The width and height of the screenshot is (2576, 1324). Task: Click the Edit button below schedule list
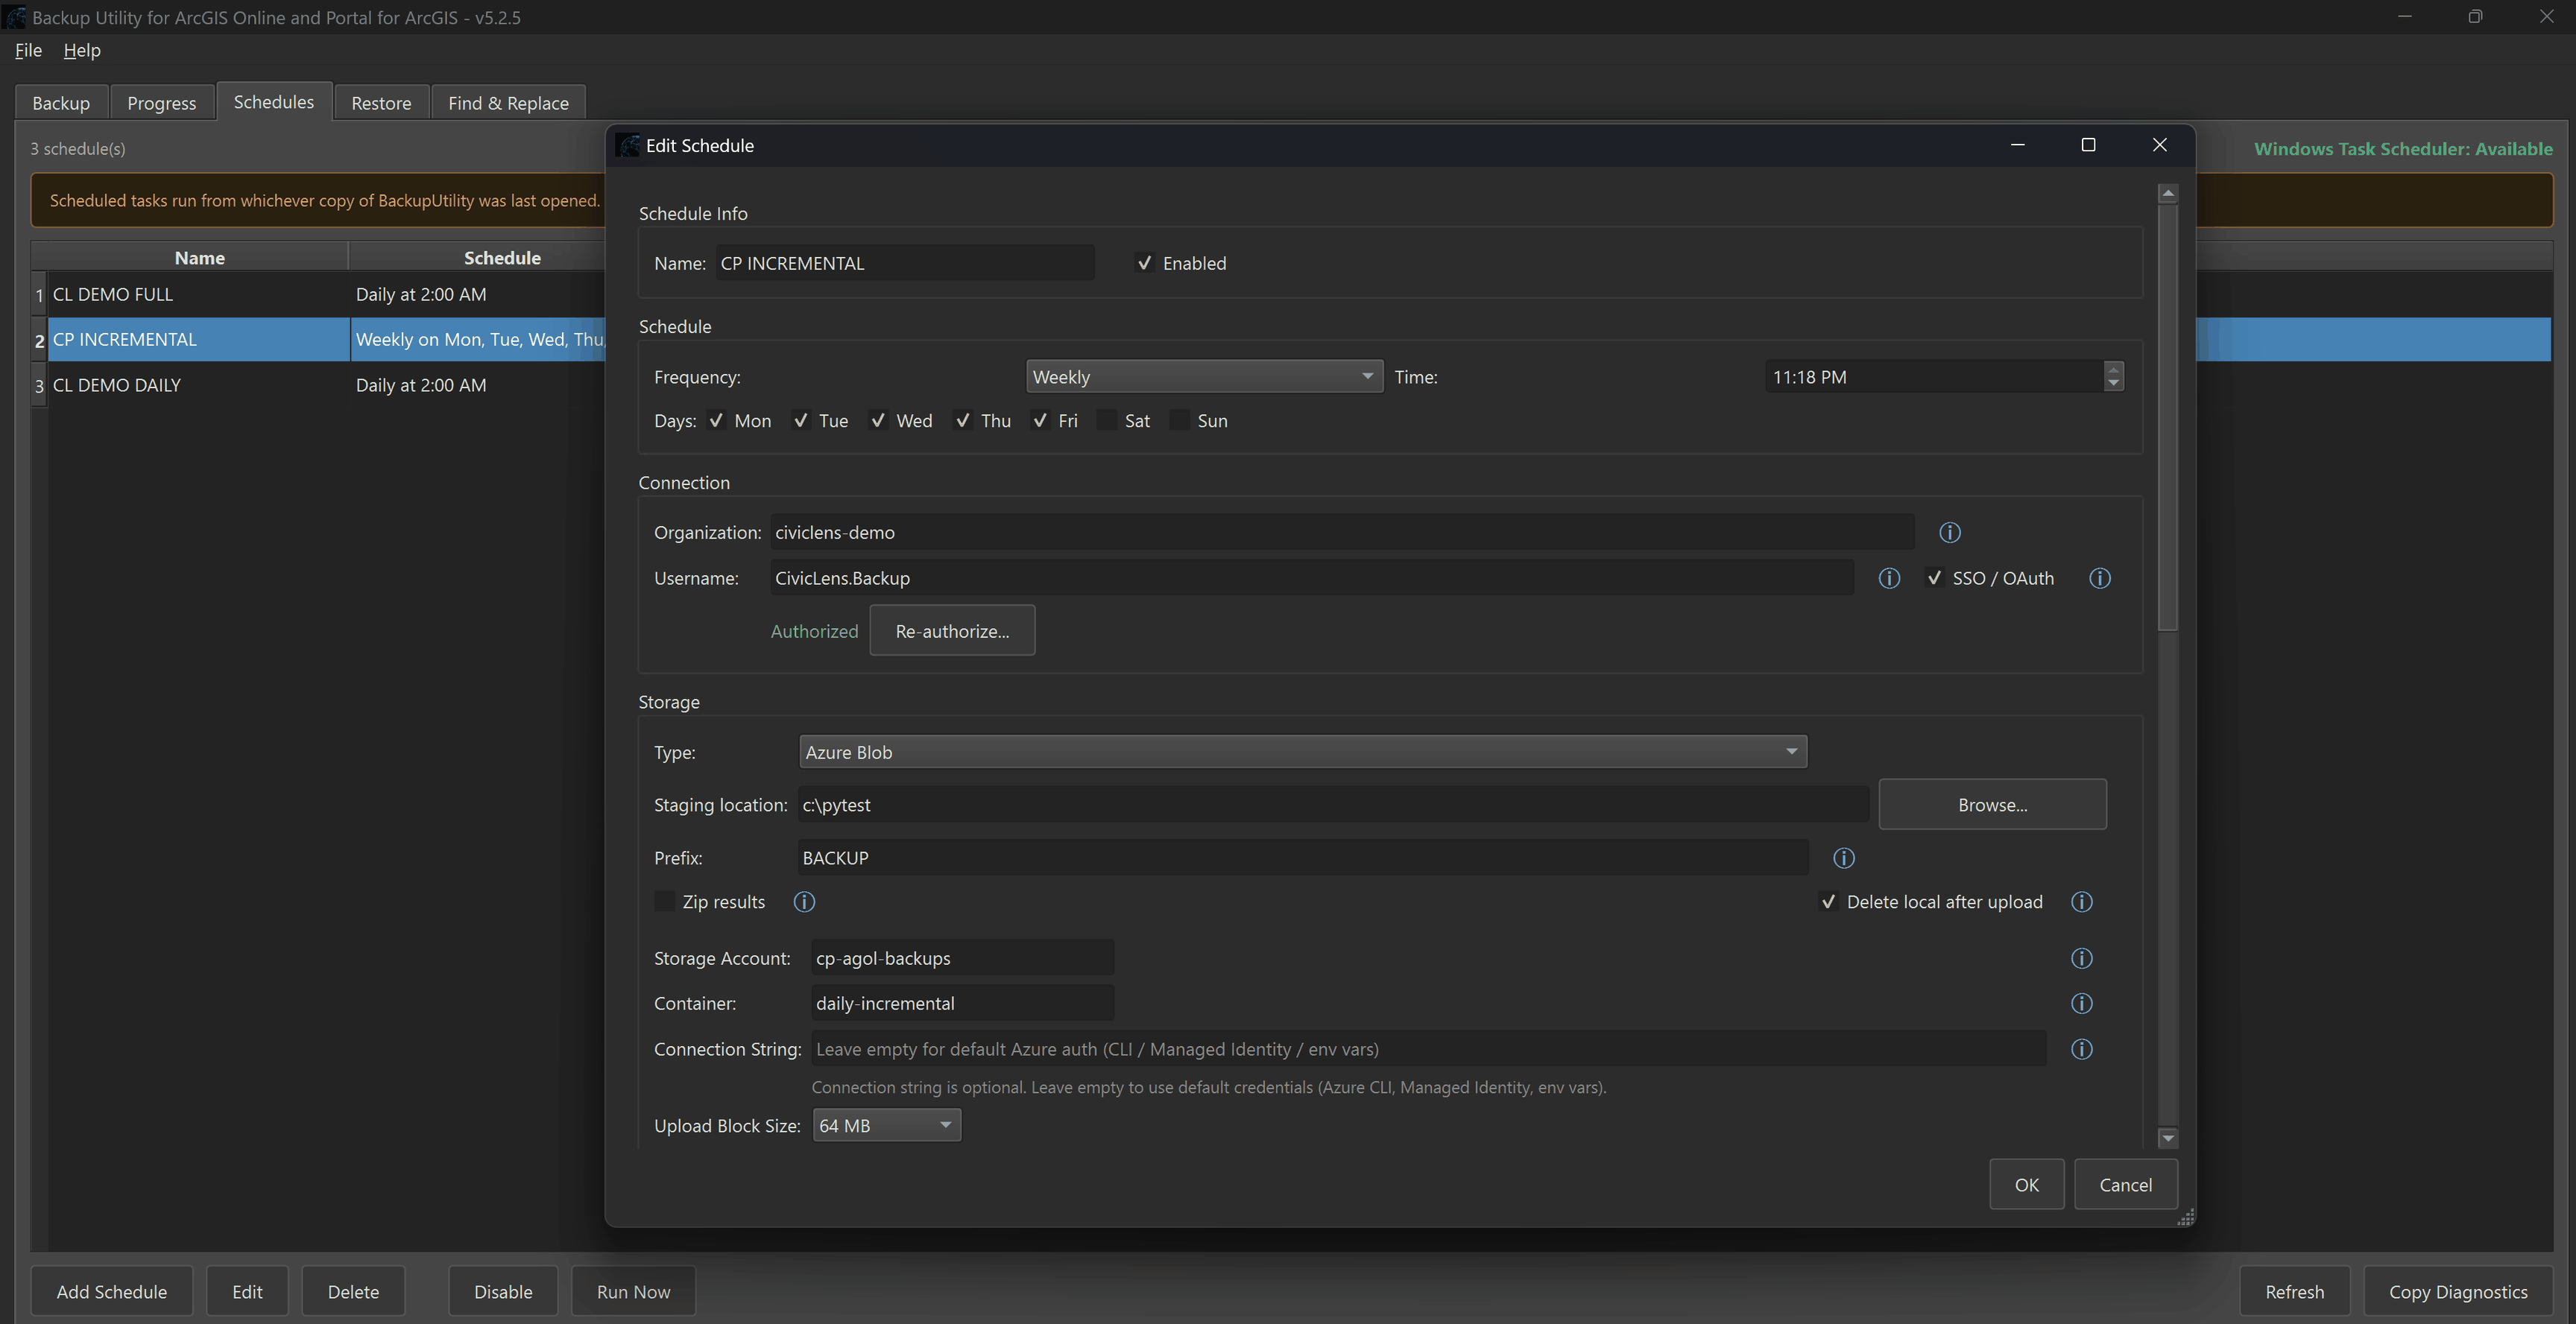pos(247,1292)
